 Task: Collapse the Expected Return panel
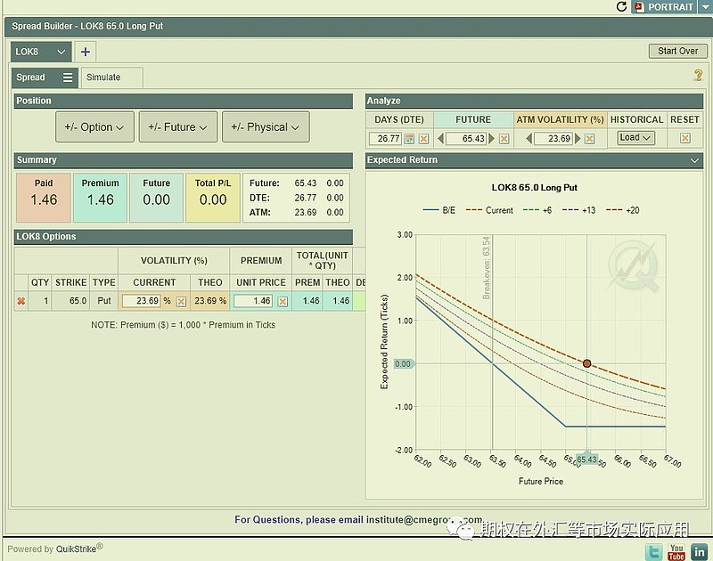695,160
